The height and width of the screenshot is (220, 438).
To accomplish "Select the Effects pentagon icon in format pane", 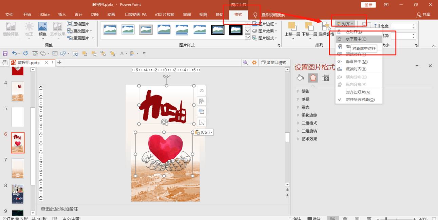I will (x=313, y=78).
